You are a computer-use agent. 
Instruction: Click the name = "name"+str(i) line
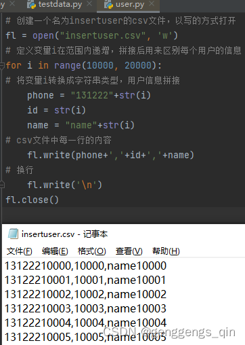pyautogui.click(x=81, y=125)
